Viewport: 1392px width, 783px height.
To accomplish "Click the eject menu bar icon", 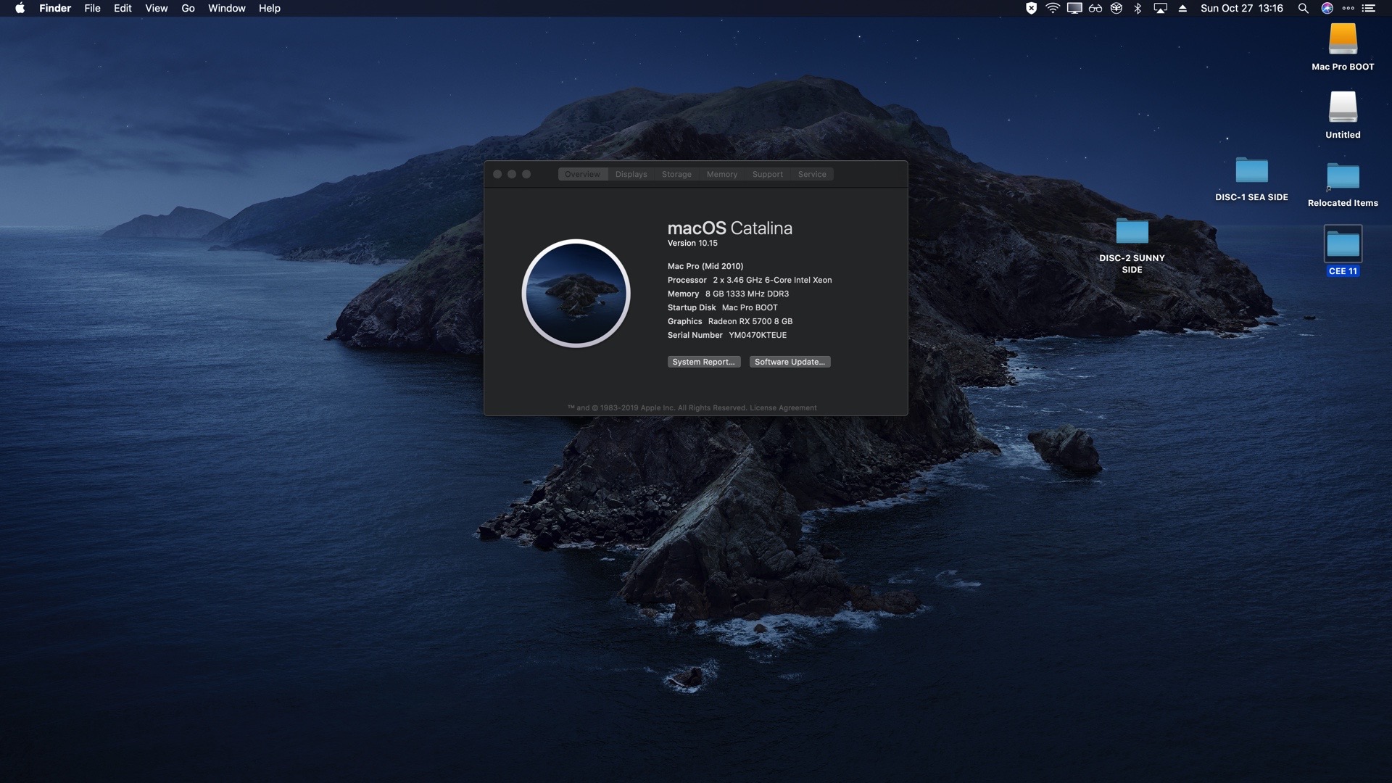I will coord(1182,8).
